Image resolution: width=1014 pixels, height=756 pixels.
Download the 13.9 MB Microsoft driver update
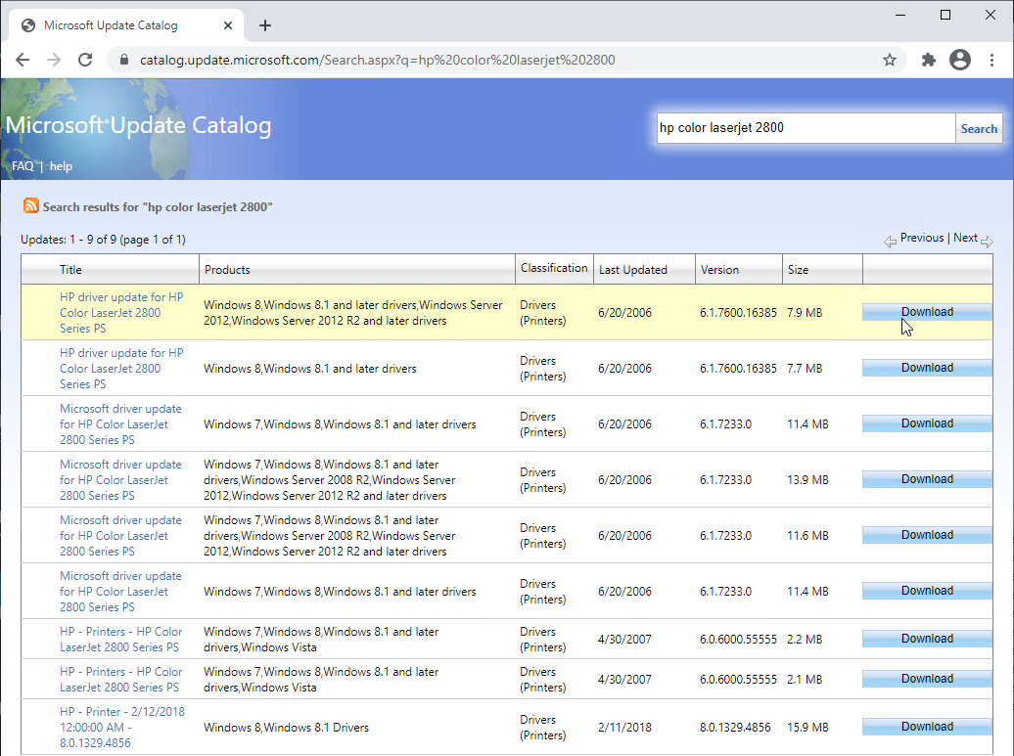tap(927, 479)
